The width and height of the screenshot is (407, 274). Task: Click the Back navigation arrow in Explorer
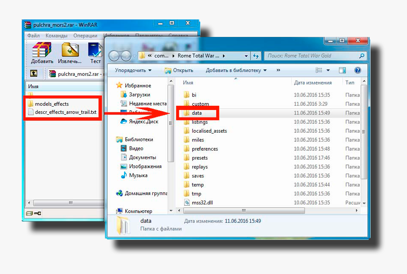[113, 55]
